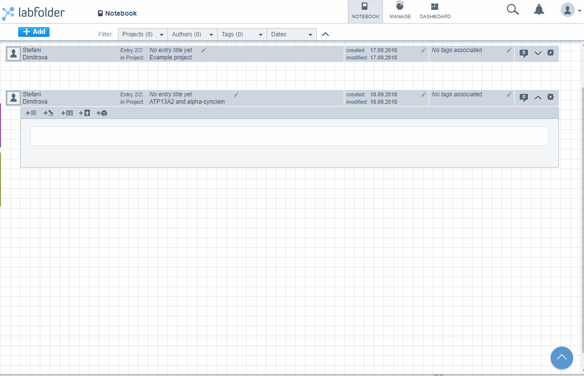Click the 'No entry title yet' of the Example project entry

pos(170,50)
